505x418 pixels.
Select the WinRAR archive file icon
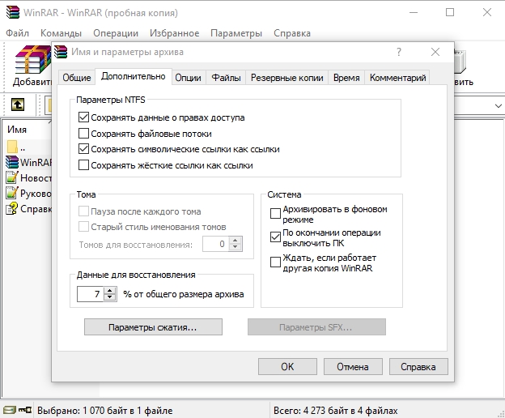12,162
